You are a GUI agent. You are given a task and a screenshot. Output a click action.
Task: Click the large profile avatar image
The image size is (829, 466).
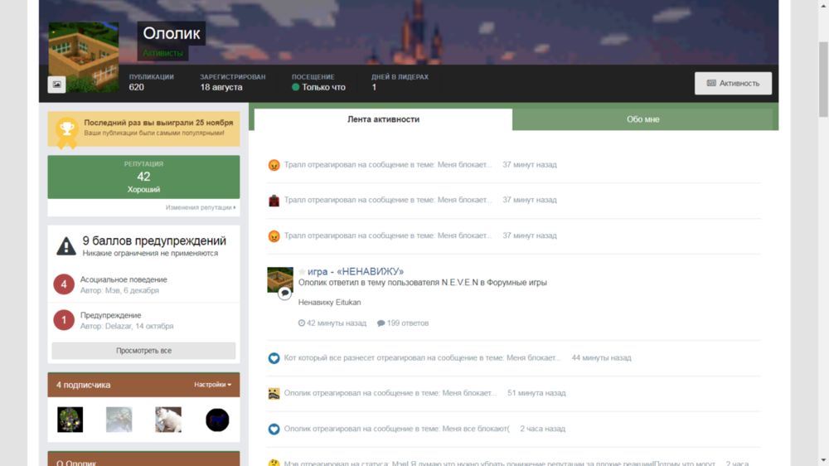84,57
